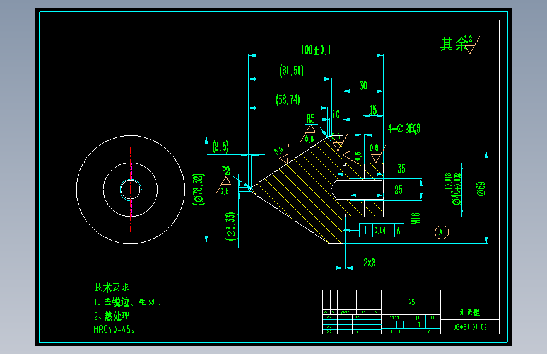
Task: Click the "15" length dimension
Action: [x=373, y=110]
